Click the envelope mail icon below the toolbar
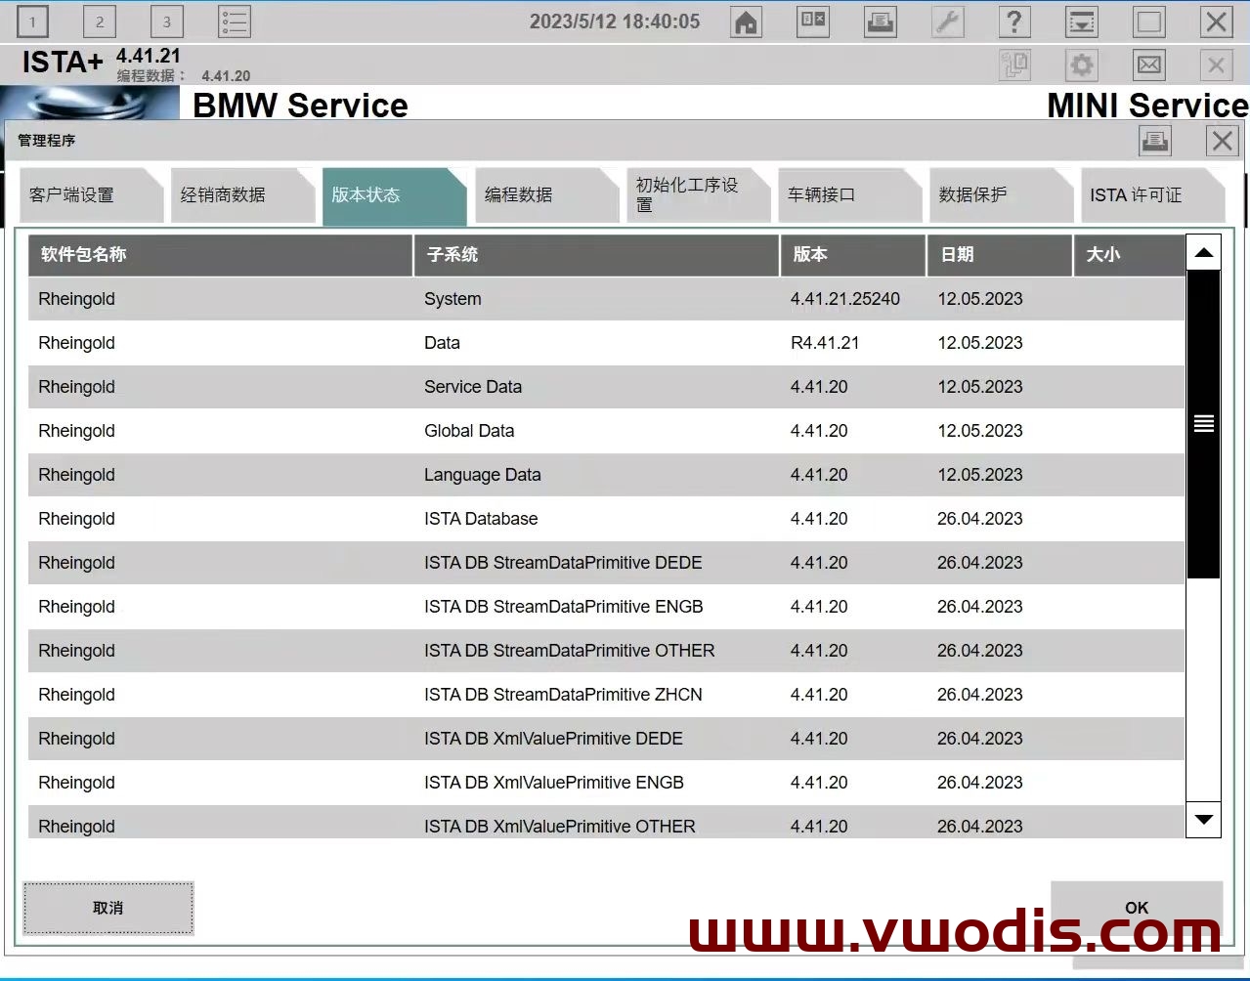This screenshot has height=981, width=1250. [1148, 65]
